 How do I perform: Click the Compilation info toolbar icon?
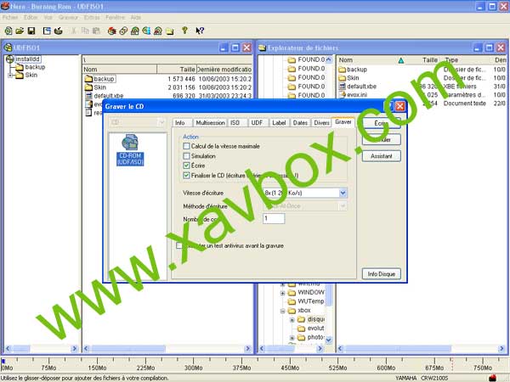pos(47,31)
